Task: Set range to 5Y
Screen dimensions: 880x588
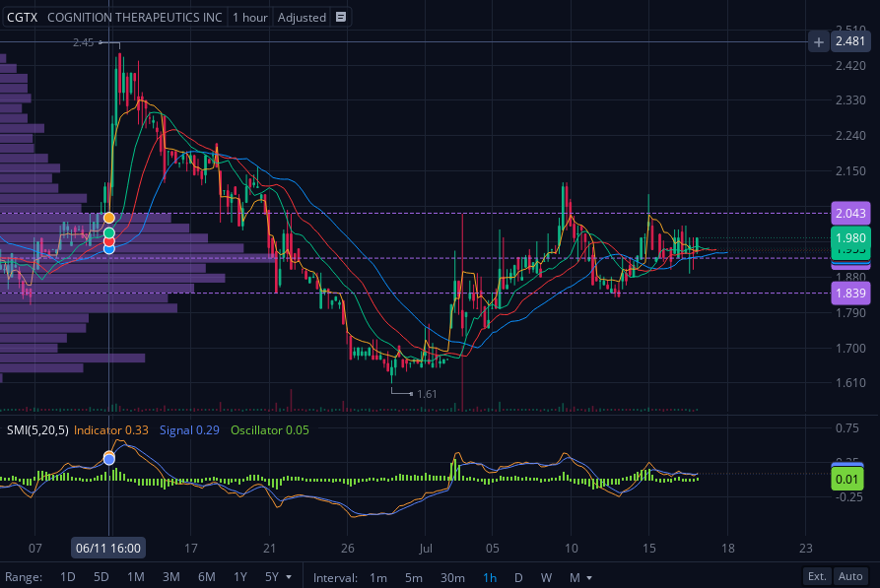Action: 272,577
